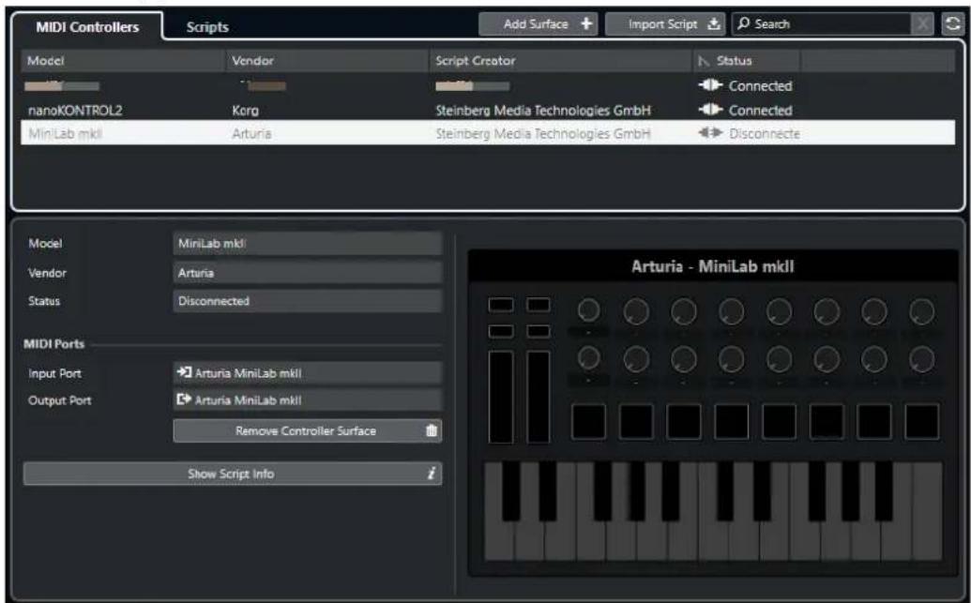Click the first pad on the MiniLab surface
971x603 pixels.
tap(588, 422)
